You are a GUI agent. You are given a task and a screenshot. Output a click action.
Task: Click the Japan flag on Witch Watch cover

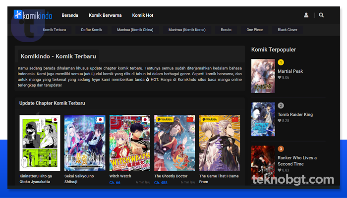145,120
